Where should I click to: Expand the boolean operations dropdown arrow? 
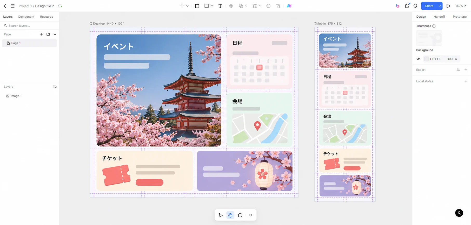coord(246,6)
